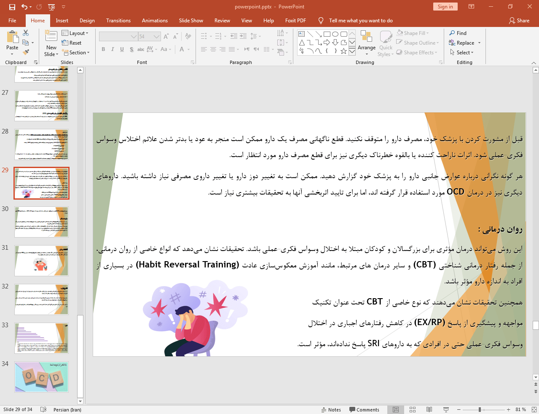This screenshot has height=414, width=539.
Task: Toggle Strikethrough text
Action: point(141,49)
